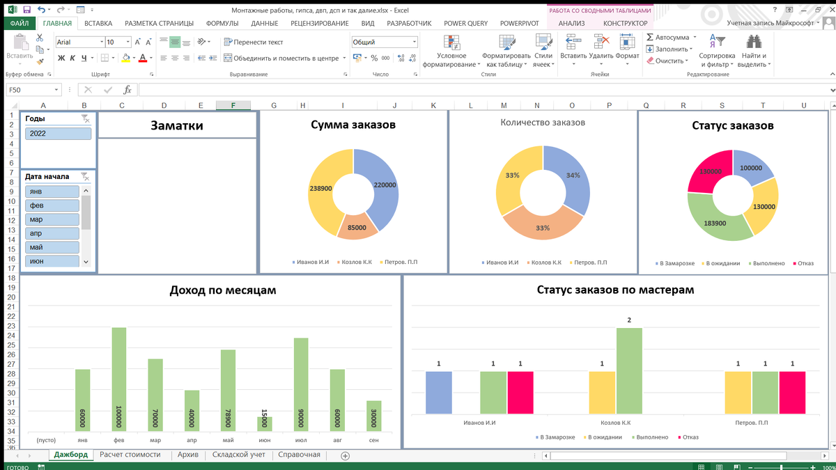The image size is (836, 470).
Task: Toggle horizontal center alignment
Action: click(175, 58)
